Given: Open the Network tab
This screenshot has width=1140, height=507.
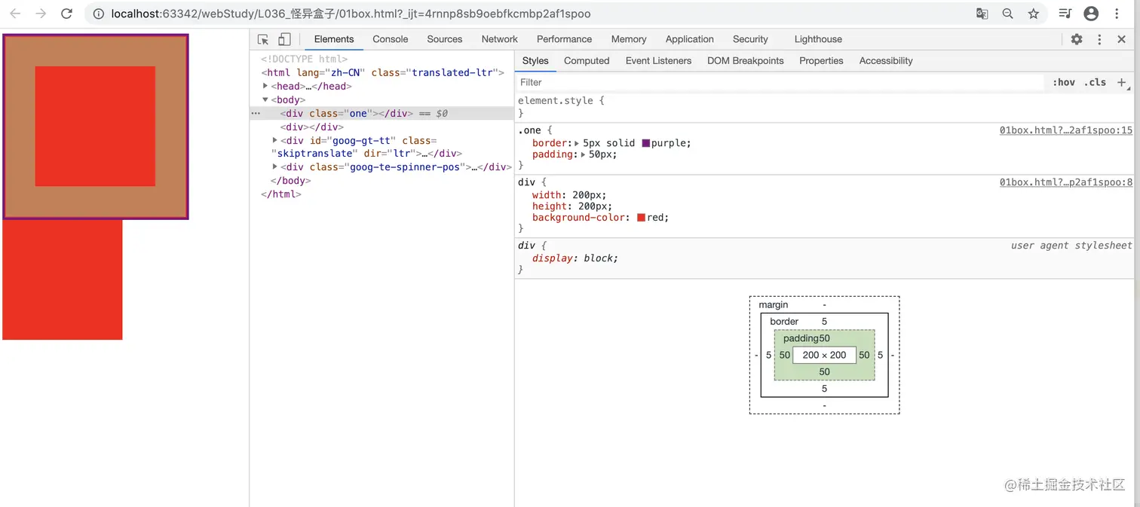Looking at the screenshot, I should (500, 39).
